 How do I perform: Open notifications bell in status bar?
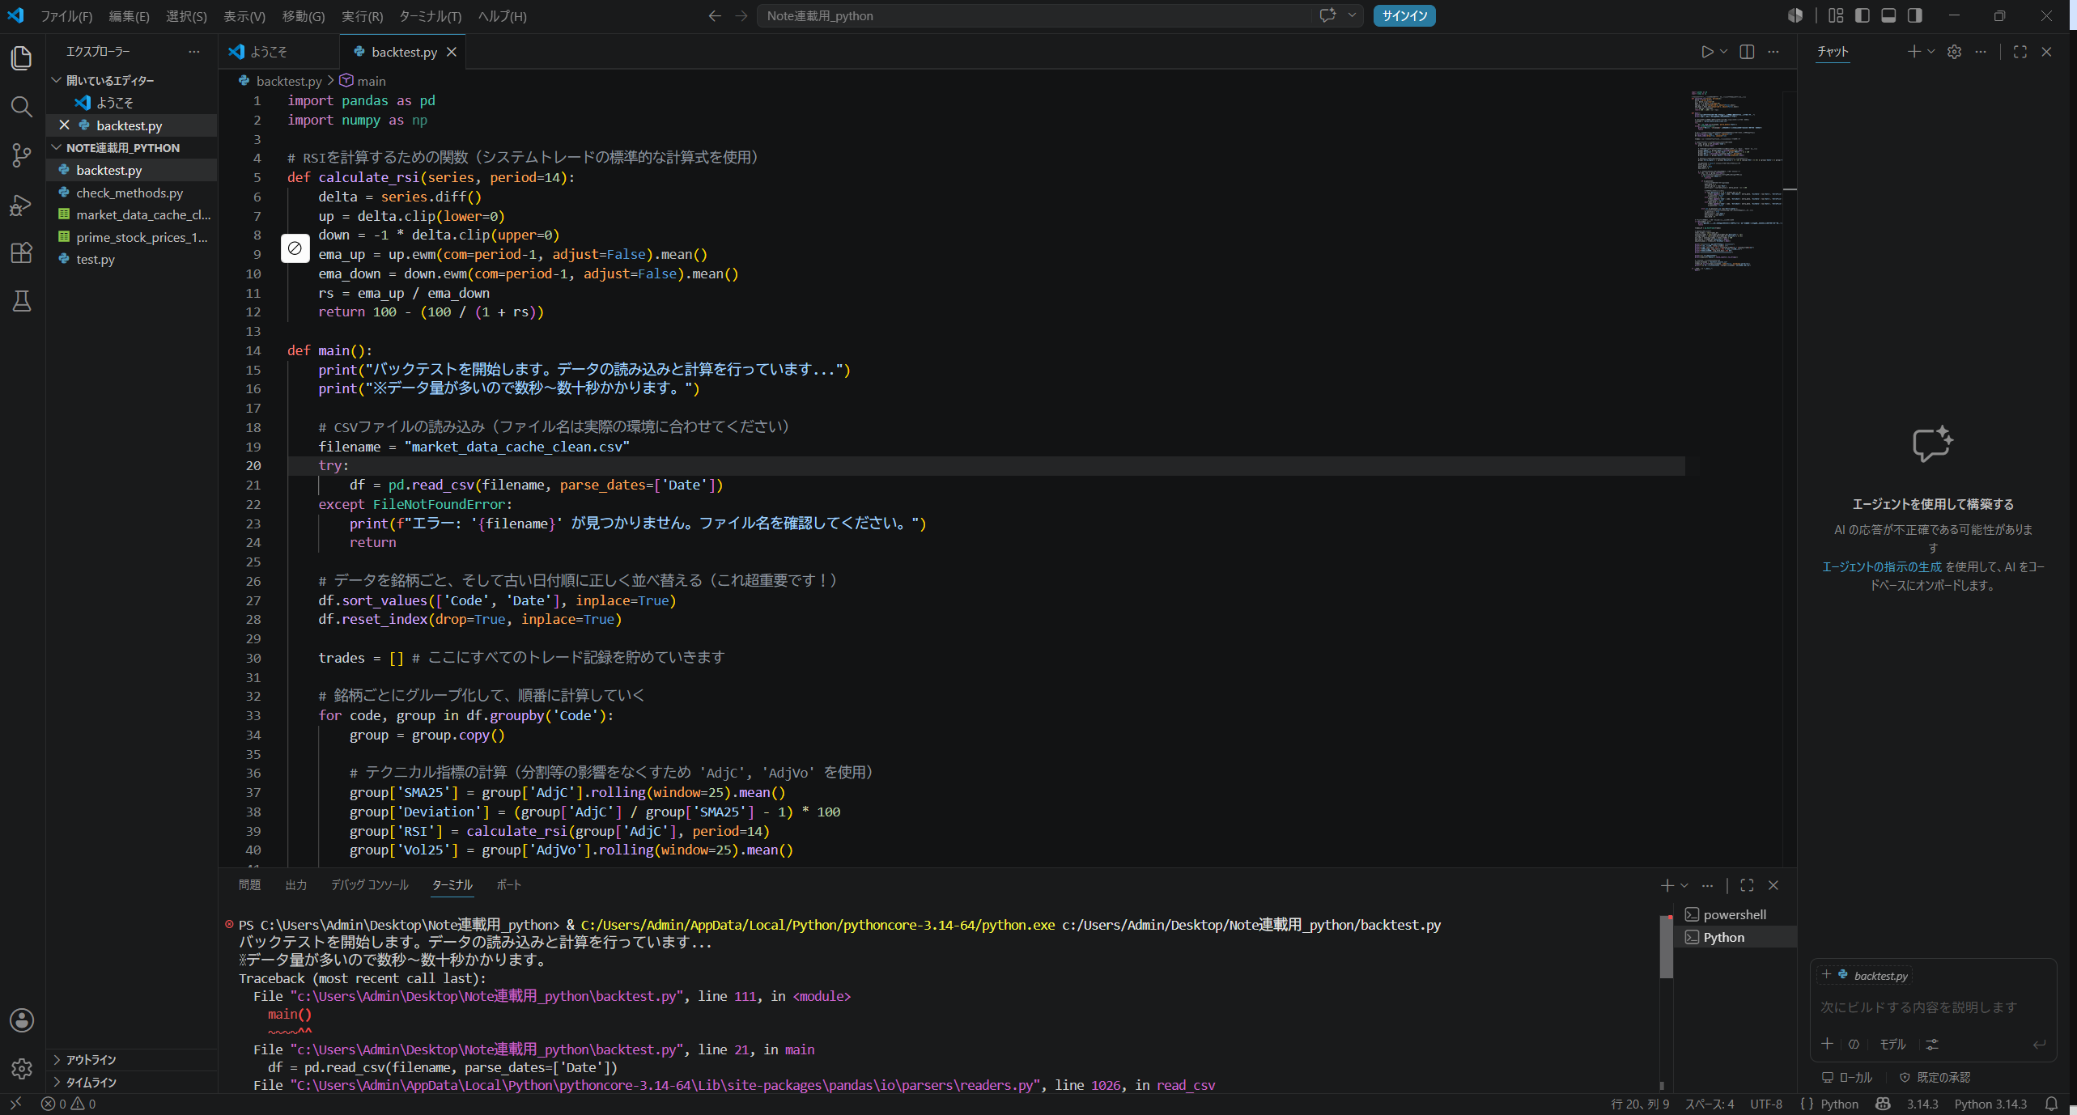[x=2052, y=1104]
